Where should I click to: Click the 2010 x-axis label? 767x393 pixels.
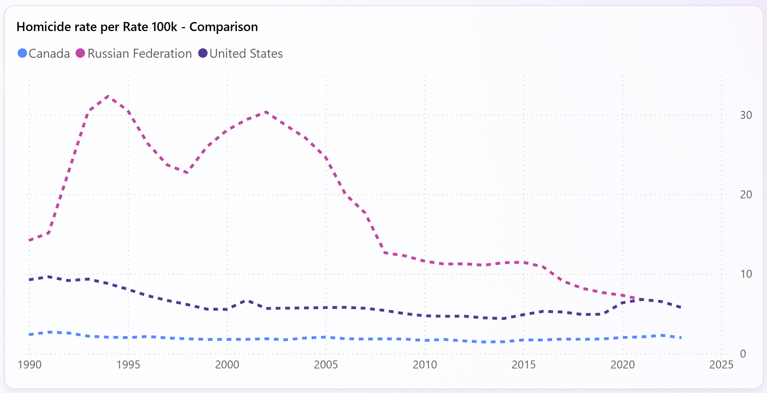click(425, 365)
